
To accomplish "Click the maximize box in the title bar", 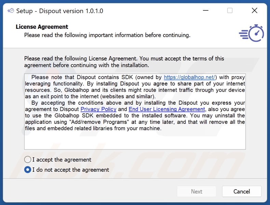I will point(230,11).
